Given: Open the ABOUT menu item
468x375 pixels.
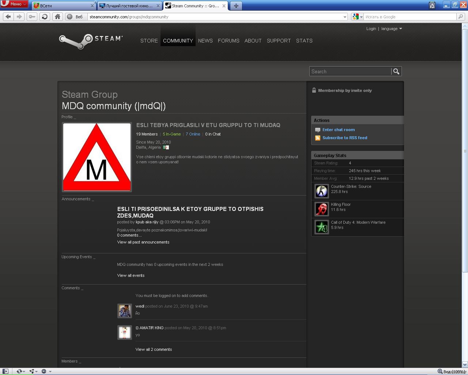Looking at the screenshot, I should pos(253,41).
